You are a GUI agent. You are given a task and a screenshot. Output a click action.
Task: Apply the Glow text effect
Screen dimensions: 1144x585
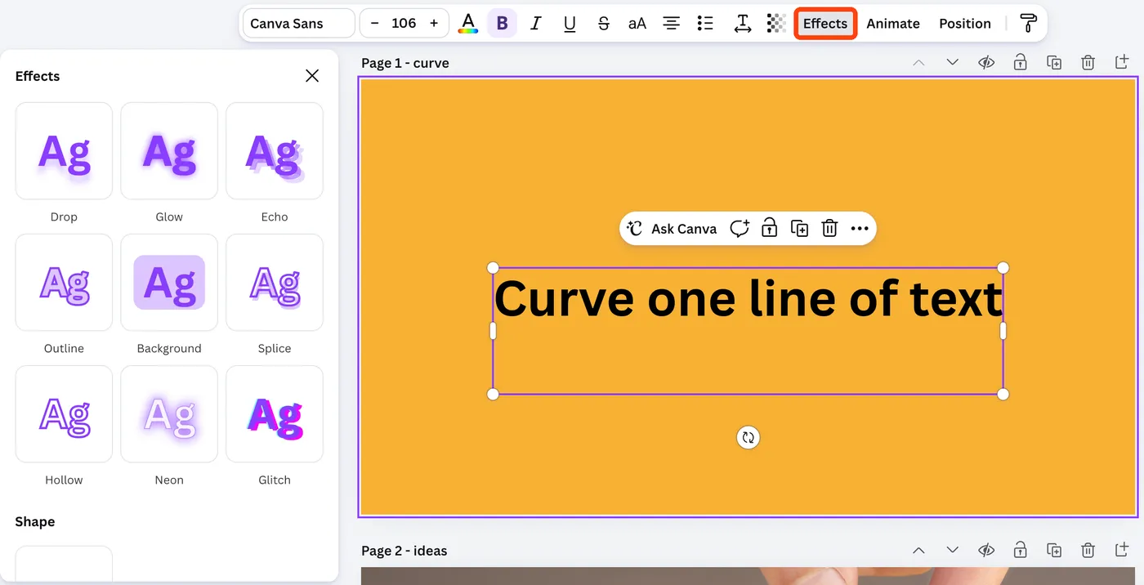(169, 151)
